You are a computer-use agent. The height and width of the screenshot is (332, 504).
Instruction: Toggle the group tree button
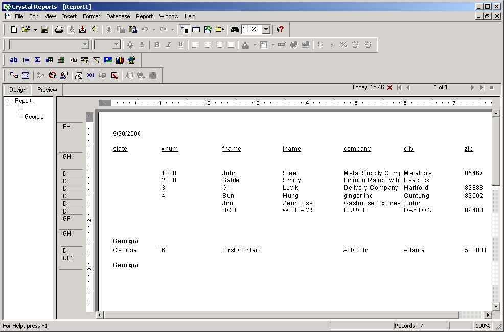[185, 30]
